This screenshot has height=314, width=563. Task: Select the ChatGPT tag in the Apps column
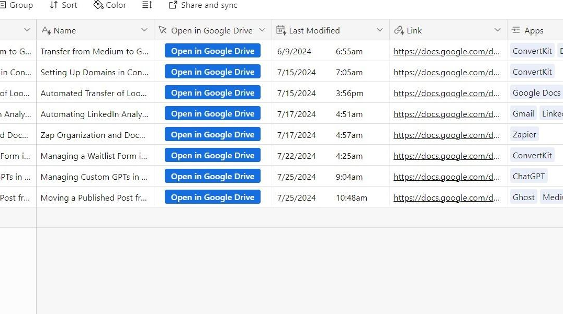tap(528, 176)
